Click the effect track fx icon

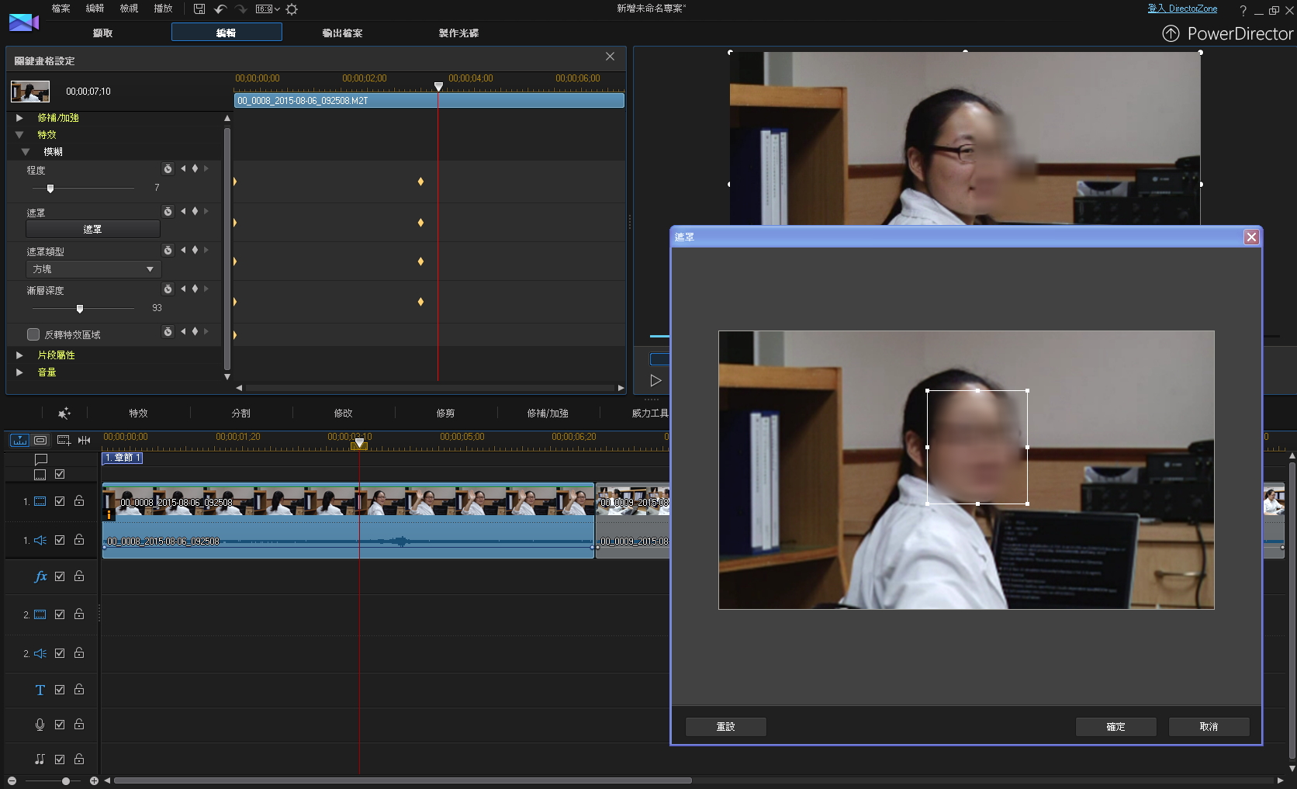(40, 576)
